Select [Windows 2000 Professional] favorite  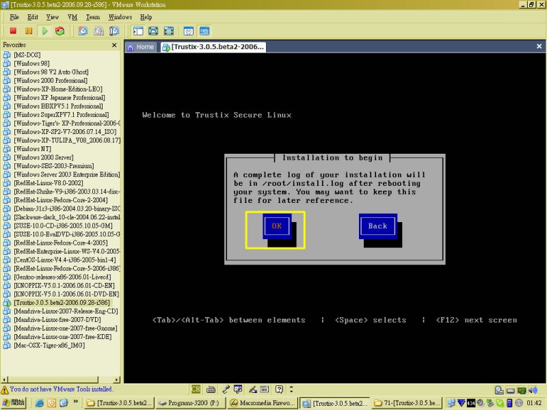[x=51, y=81]
